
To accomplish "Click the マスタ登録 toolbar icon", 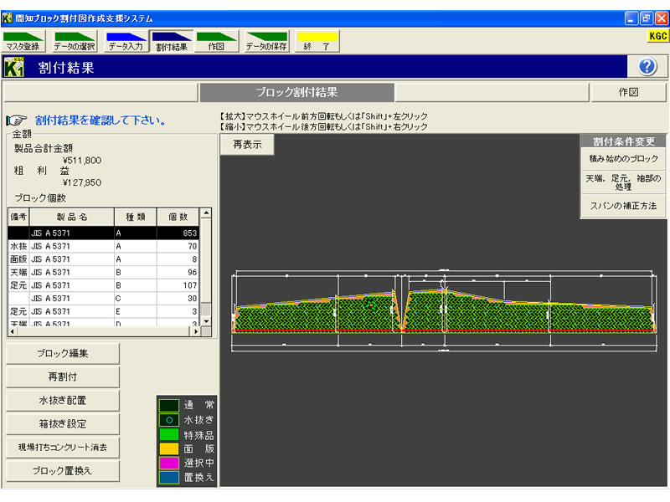I will 23,42.
